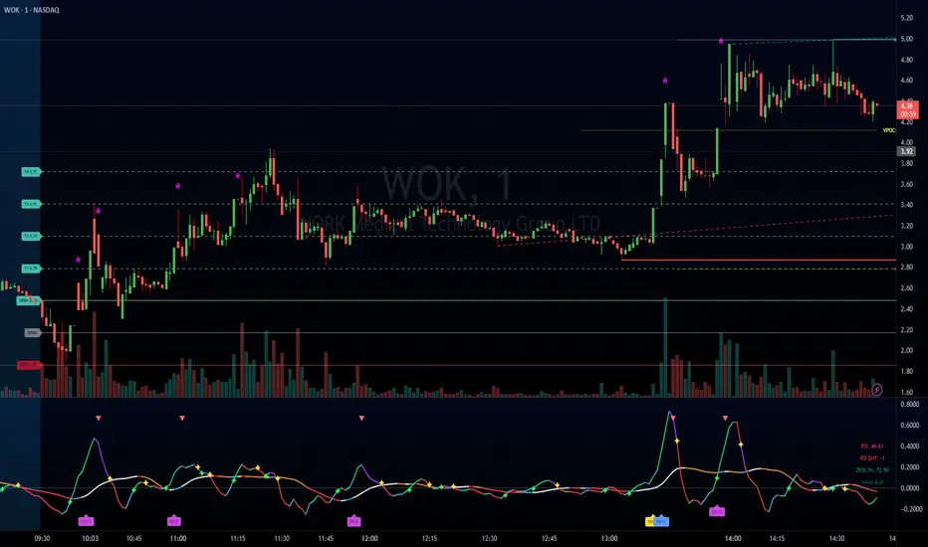This screenshot has height=547, width=928.
Task: Click the magenta signal label near 12:00
Action: [353, 521]
